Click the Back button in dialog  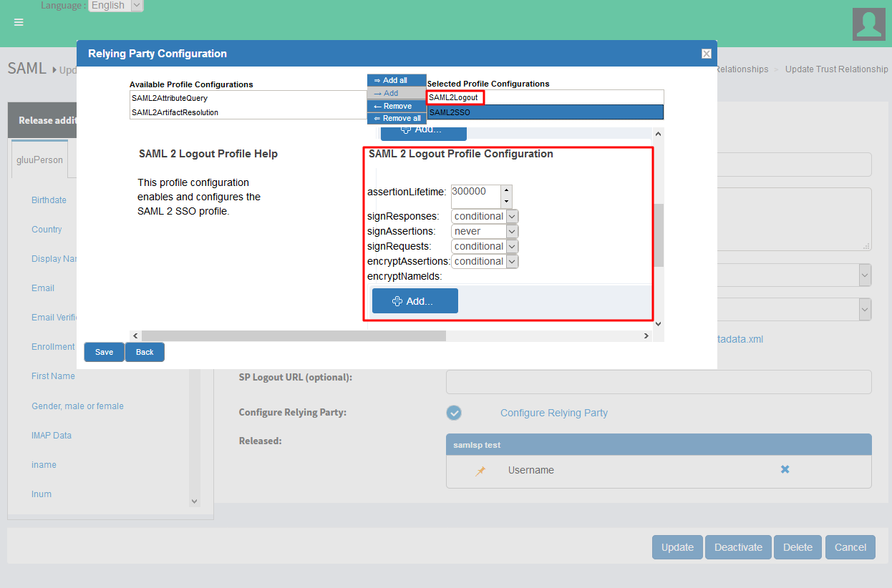[x=145, y=352]
